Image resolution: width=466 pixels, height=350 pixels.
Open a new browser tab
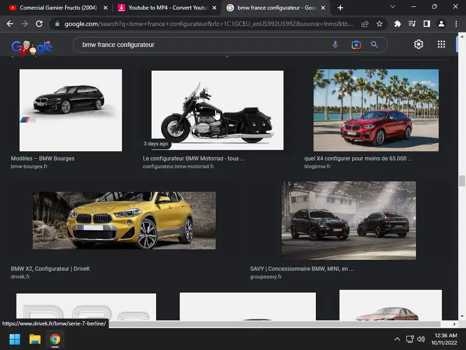point(340,8)
